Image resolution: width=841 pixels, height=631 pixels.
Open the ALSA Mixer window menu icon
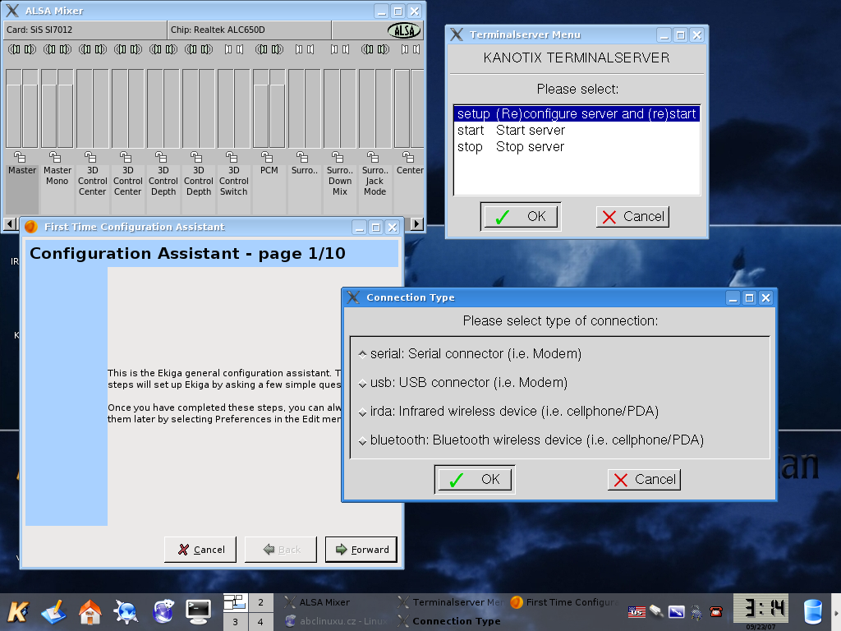click(x=11, y=11)
